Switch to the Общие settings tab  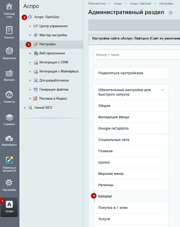131,106
